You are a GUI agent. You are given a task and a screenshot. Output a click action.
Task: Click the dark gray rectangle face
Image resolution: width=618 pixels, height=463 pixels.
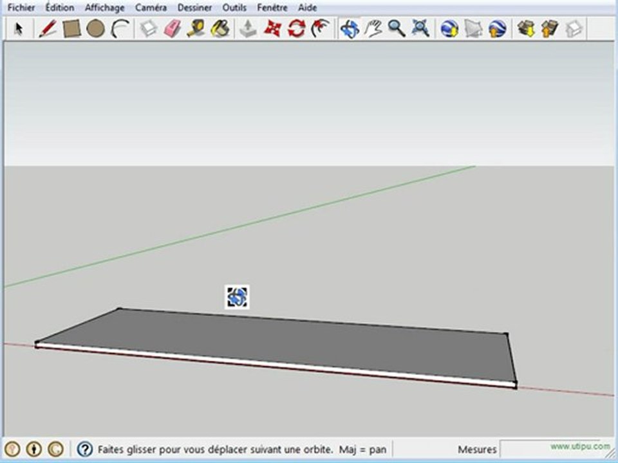click(x=276, y=345)
